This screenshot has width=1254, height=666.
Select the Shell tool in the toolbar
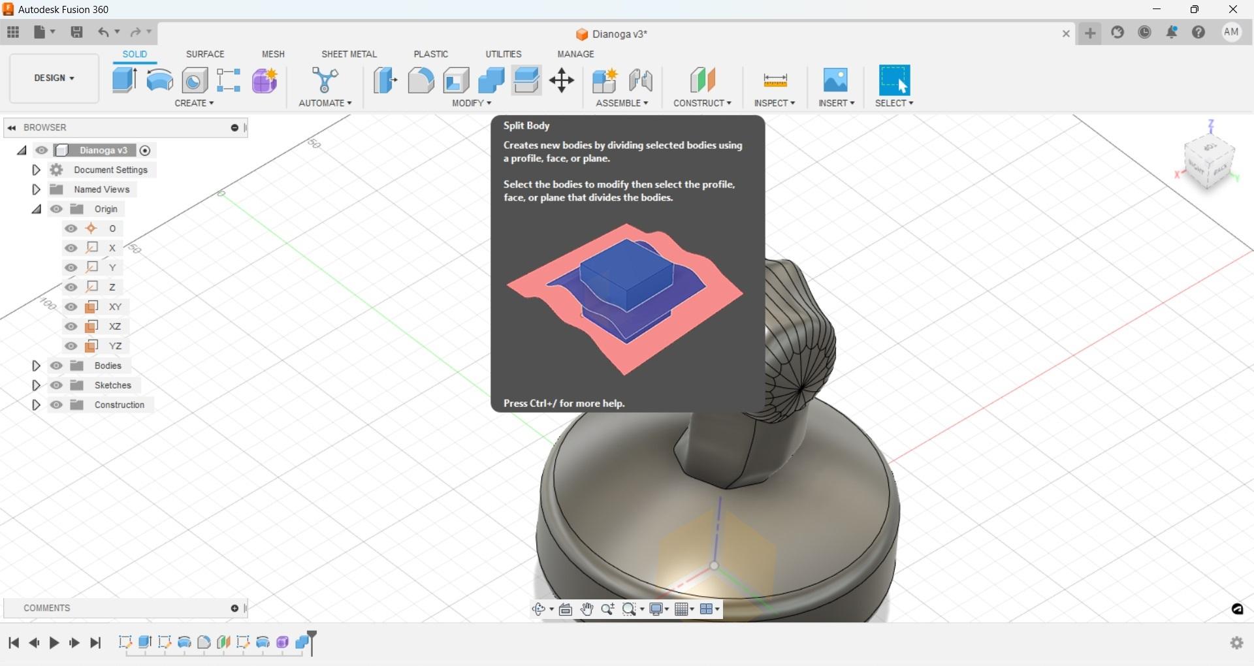click(456, 80)
